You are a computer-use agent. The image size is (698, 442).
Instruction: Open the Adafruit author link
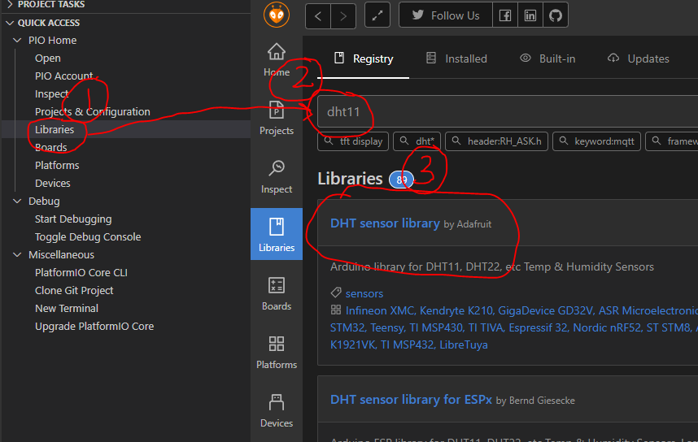coord(473,224)
